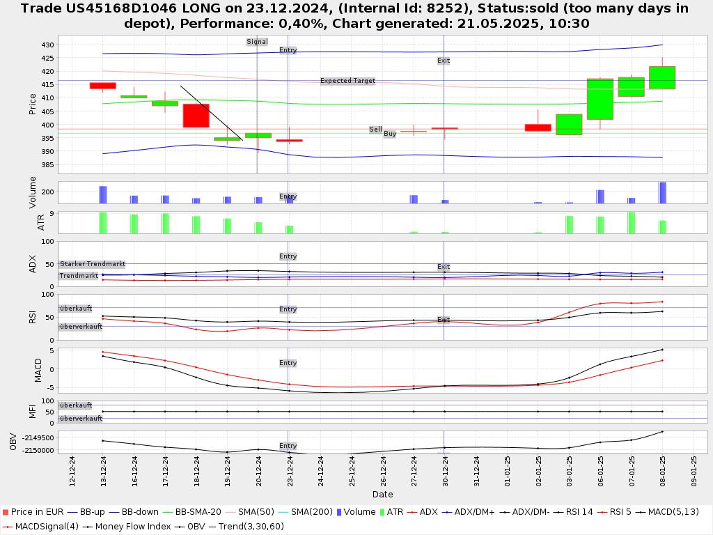Click the Expected Target line label
The height and width of the screenshot is (535, 713).
[x=347, y=81]
